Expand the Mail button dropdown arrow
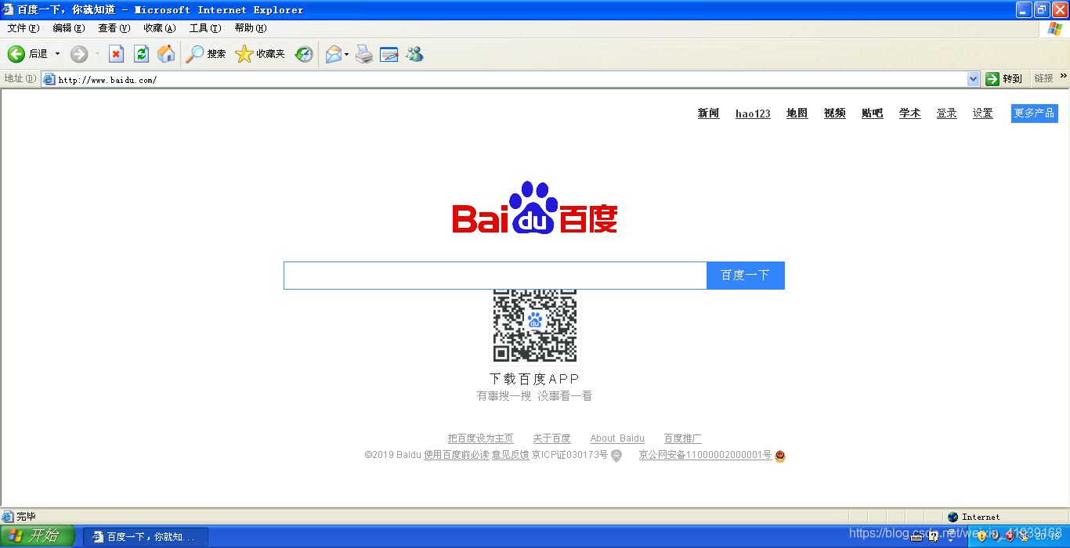Viewport: 1070px width, 548px height. (347, 54)
